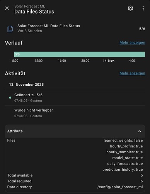The height and width of the screenshot is (194, 150).
Task: Click the 5/6 state value at right
Action: [142, 29]
